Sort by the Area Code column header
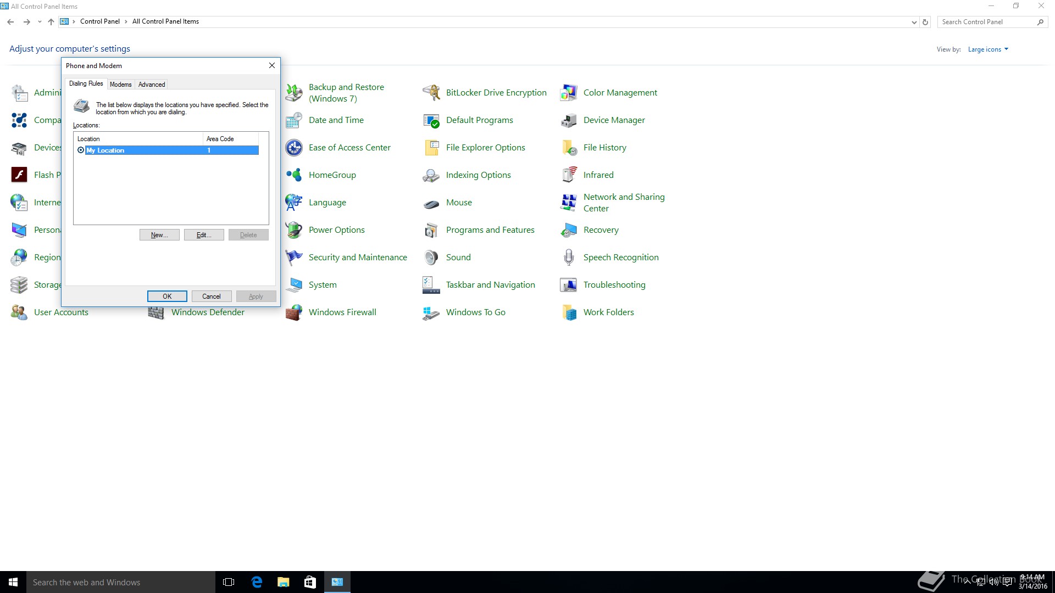The height and width of the screenshot is (593, 1055). [231, 139]
